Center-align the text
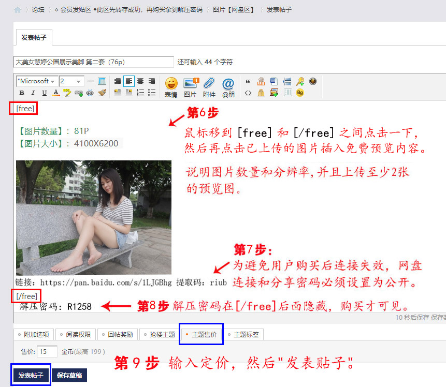The image size is (446, 387). tap(140, 81)
